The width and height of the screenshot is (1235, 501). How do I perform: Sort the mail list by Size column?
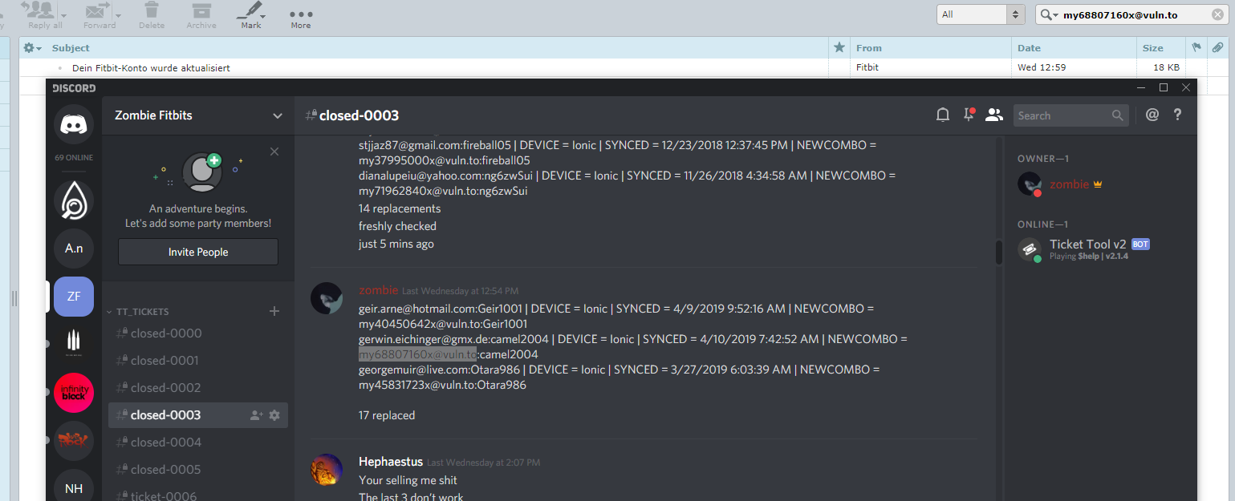click(1153, 48)
